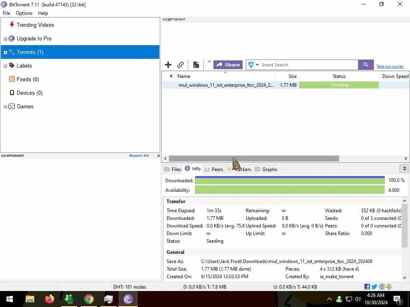Screen dimensions: 410x307
Task: Click the volume speaker tray icon
Action: (358, 299)
